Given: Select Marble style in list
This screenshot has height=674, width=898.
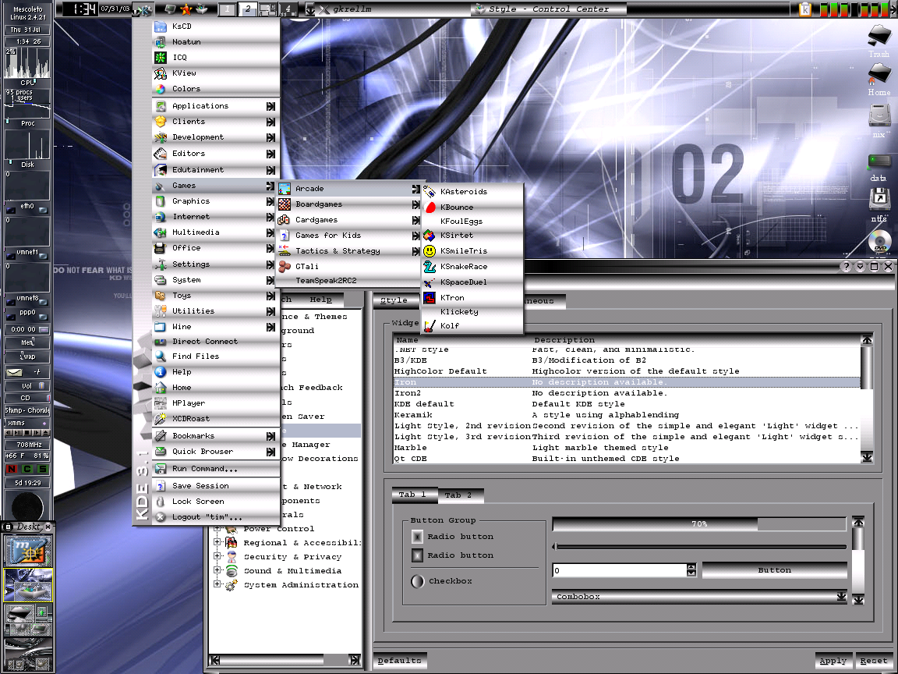Looking at the screenshot, I should point(627,448).
